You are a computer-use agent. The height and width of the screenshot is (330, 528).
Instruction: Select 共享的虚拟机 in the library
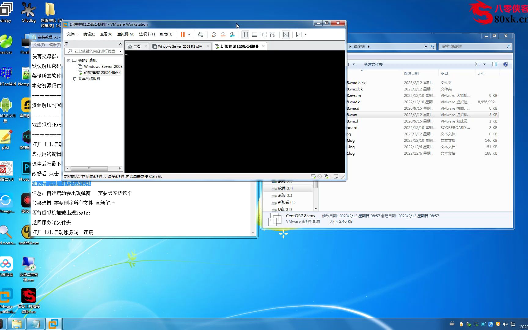(86, 79)
